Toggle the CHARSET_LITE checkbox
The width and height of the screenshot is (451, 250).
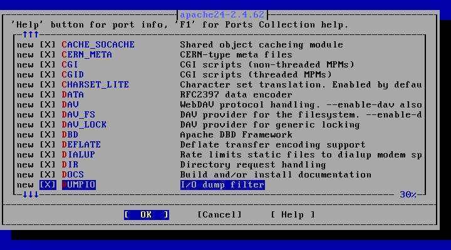[48, 84]
